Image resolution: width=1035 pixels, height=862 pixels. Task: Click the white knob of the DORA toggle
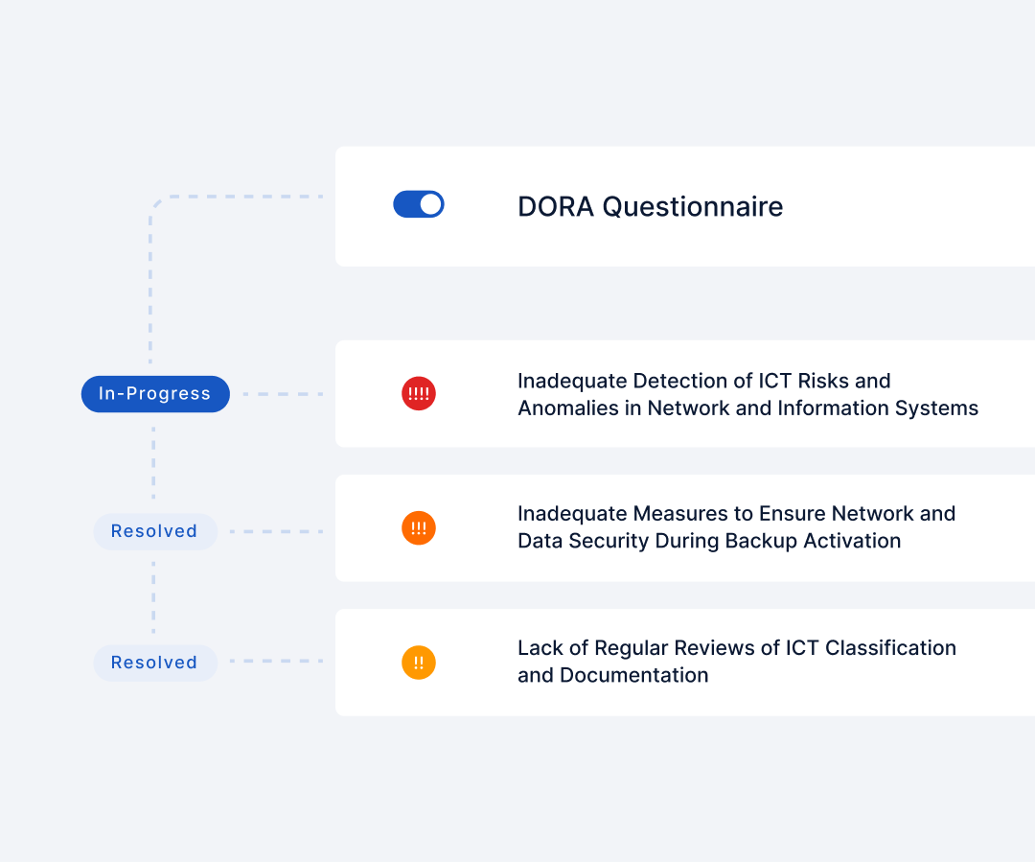coord(430,205)
